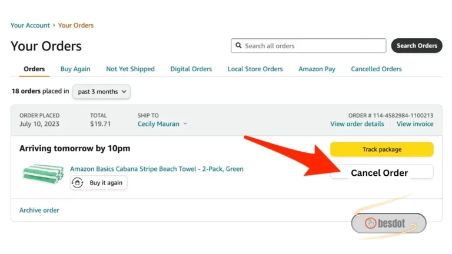
Task: Click the 18 orders count text
Action: pos(26,91)
